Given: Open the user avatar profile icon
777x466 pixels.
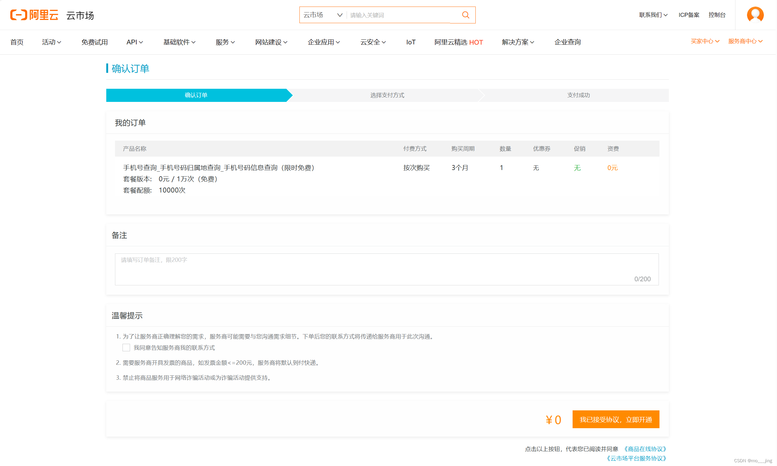Looking at the screenshot, I should point(755,15).
